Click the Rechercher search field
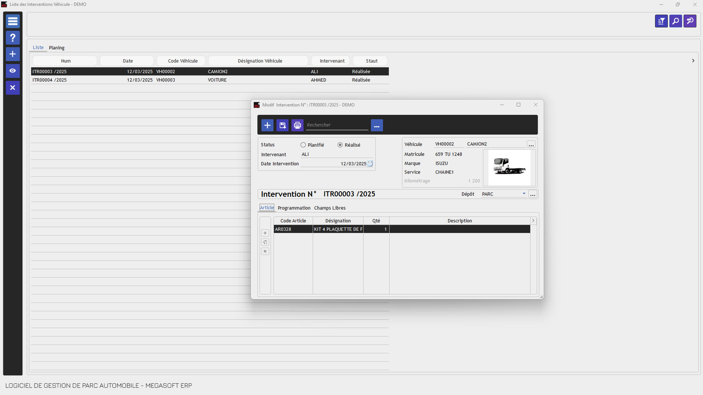This screenshot has height=395, width=703. click(x=337, y=125)
